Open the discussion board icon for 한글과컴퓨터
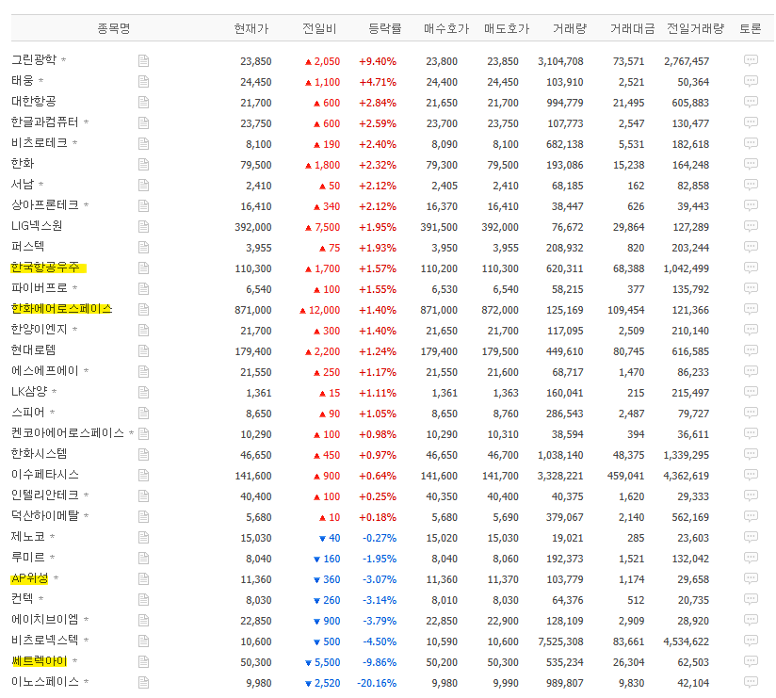The width and height of the screenshot is (776, 698). 751,122
